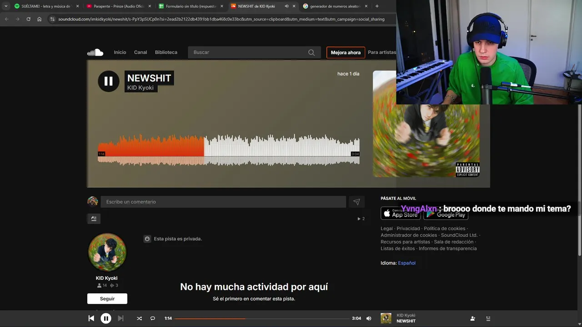View site information icon in address bar
Viewport: 582px width, 327px height.
tap(52, 19)
